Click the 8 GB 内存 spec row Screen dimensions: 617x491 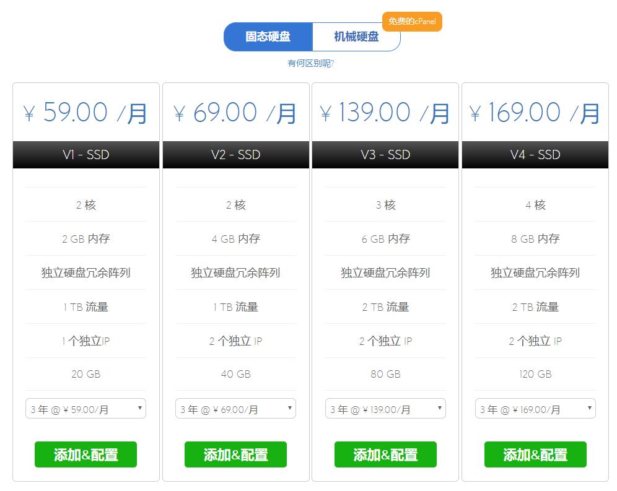coord(535,238)
